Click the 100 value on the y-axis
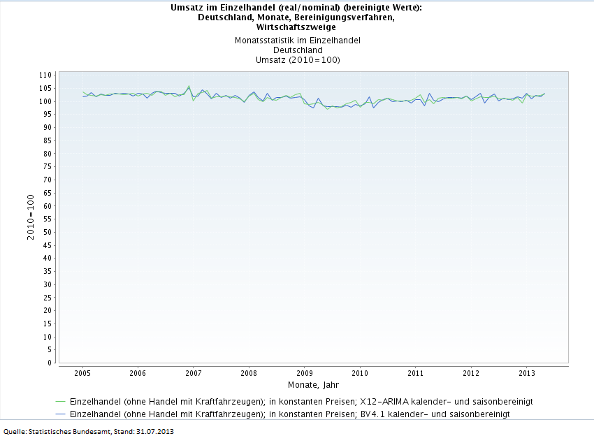The height and width of the screenshot is (443, 594). tap(45, 101)
